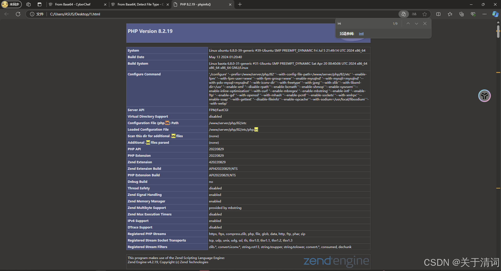
Task: Open browser collections
Action: tap(462, 14)
